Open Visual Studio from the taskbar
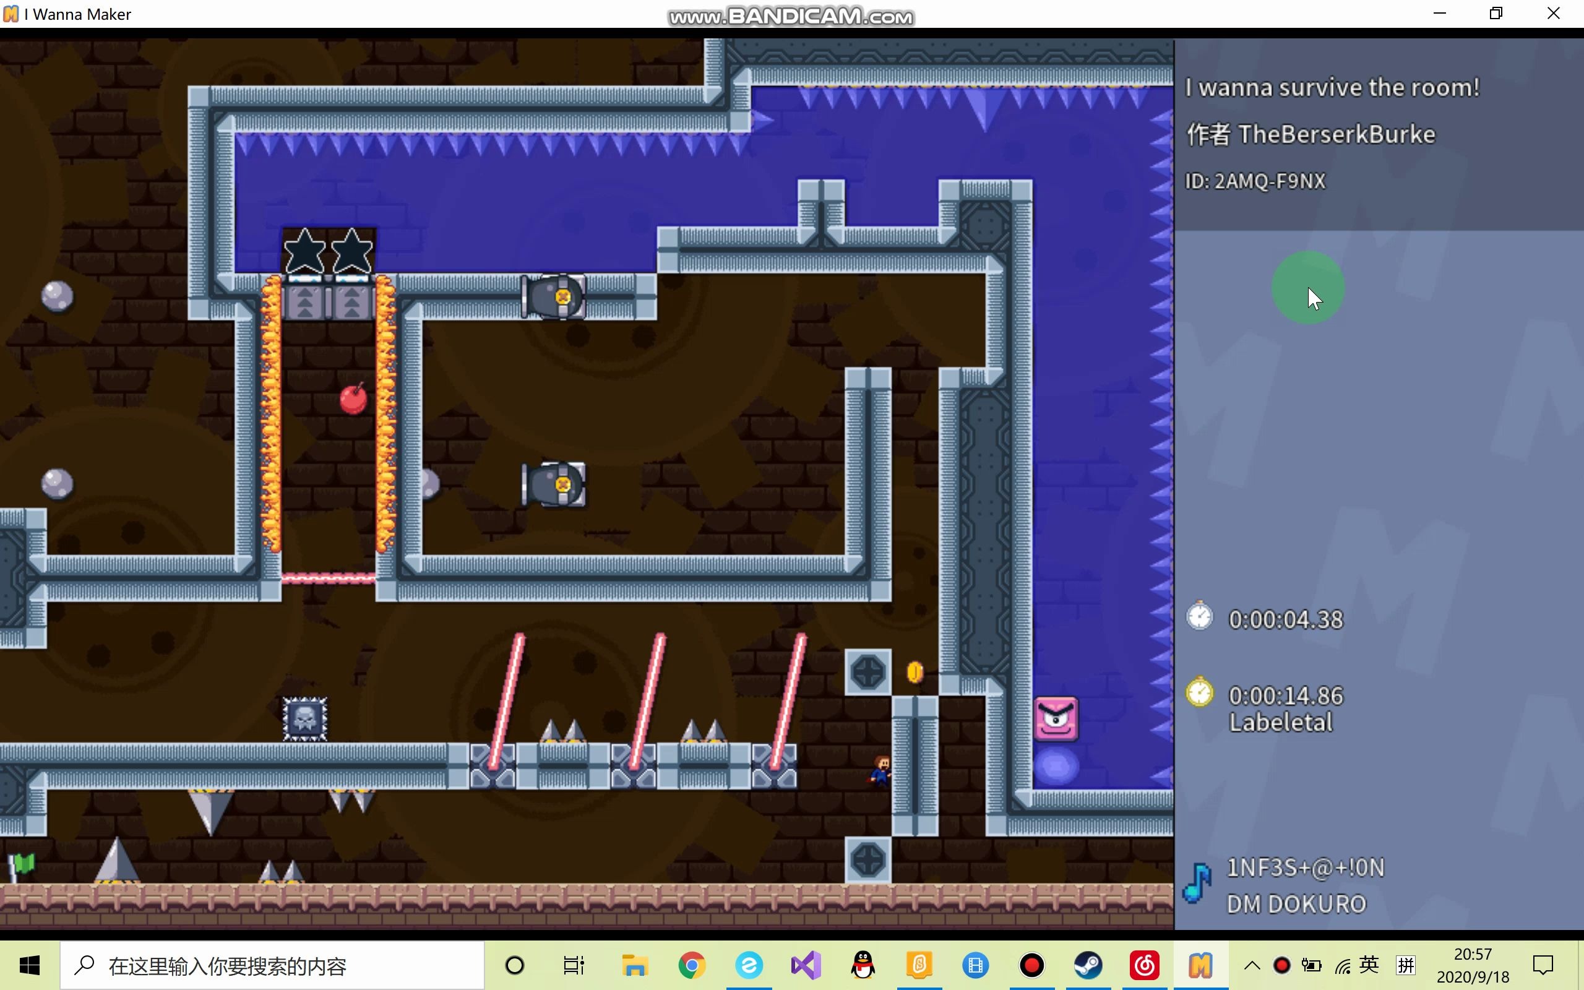This screenshot has width=1584, height=990. click(806, 965)
